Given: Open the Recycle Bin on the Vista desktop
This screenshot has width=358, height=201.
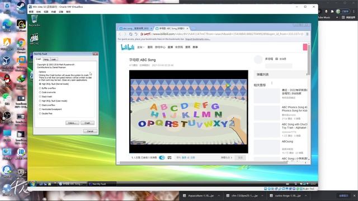Looking at the screenshot, I should 34,20.
